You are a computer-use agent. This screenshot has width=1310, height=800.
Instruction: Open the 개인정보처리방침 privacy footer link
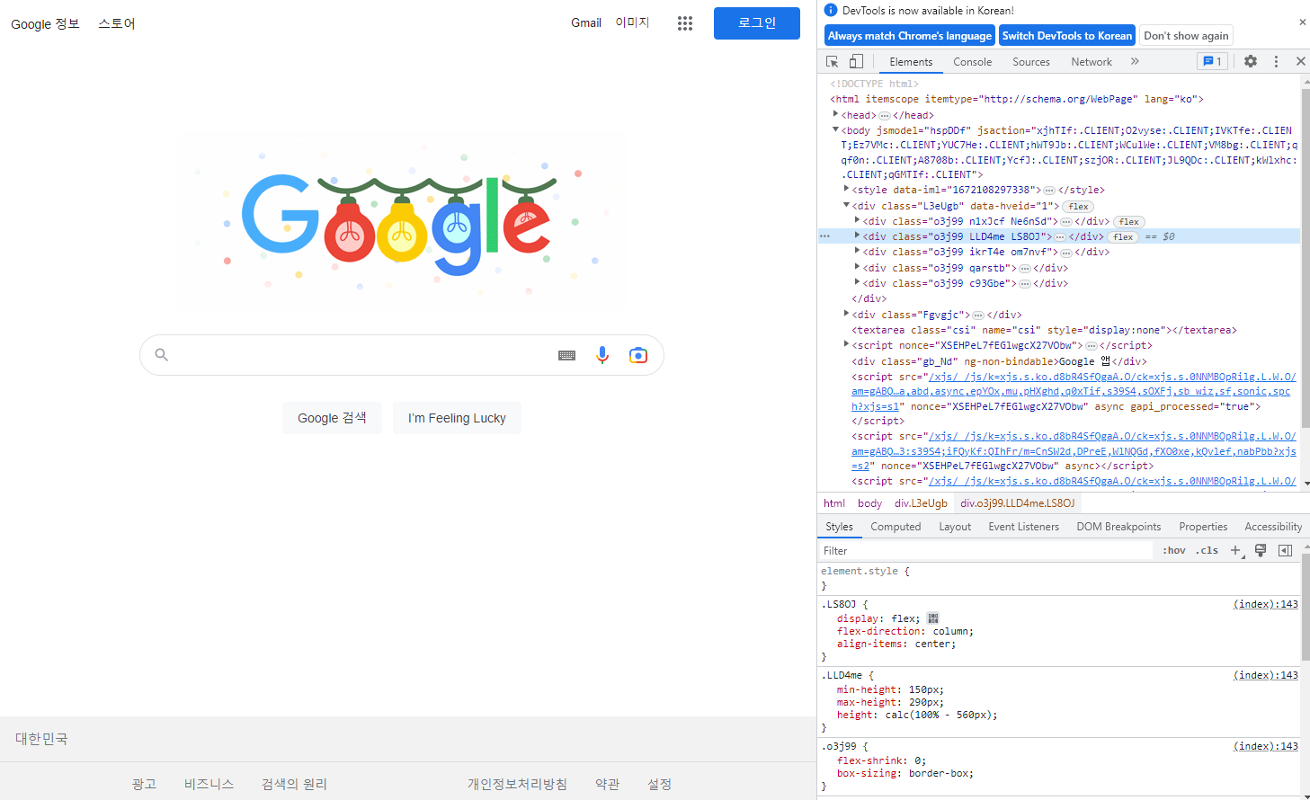tap(517, 784)
